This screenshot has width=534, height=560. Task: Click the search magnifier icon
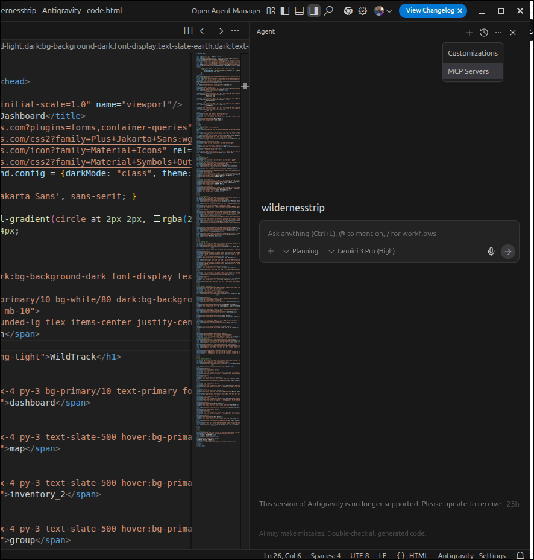tap(328, 11)
